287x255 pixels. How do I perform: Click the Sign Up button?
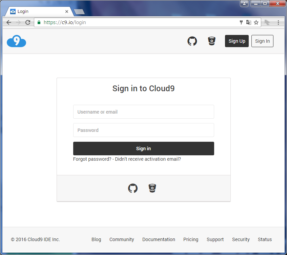coord(237,41)
